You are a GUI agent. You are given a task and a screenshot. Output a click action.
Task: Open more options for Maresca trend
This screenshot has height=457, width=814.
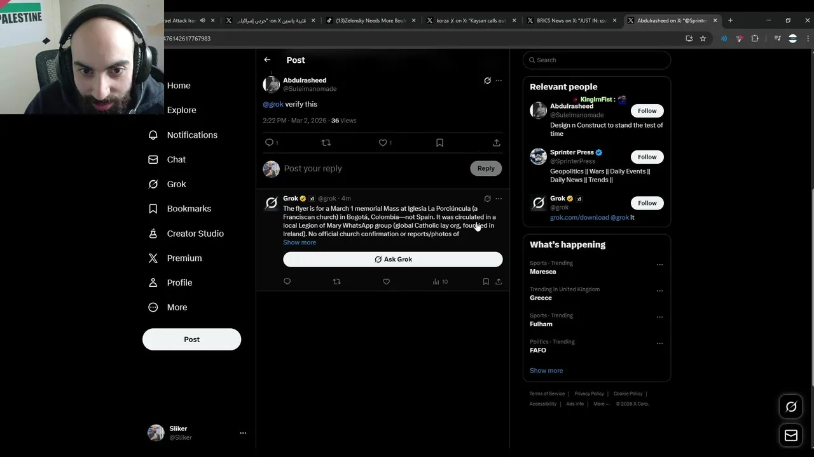[x=659, y=265]
